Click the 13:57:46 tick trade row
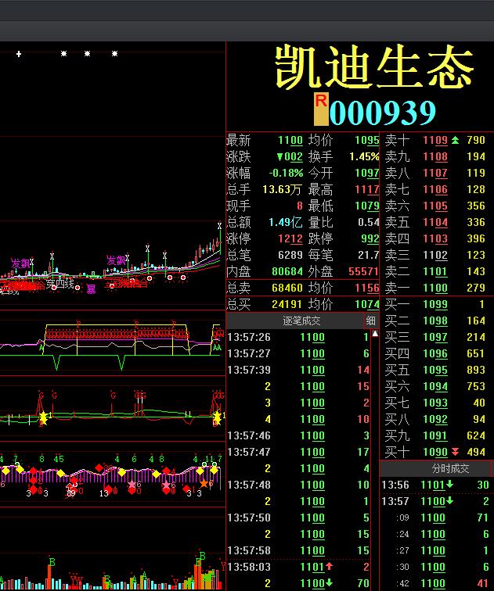Screen dimensions: 494x591 pyautogui.click(x=298, y=435)
